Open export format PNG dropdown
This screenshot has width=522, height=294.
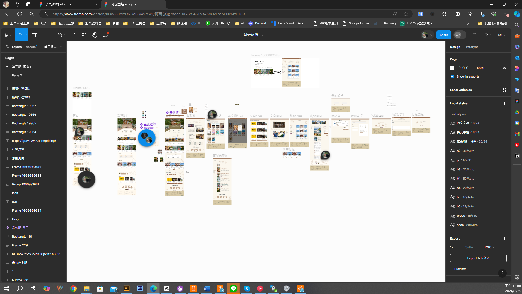(x=490, y=247)
